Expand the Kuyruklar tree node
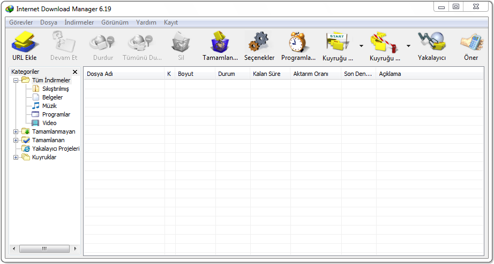 (x=16, y=158)
